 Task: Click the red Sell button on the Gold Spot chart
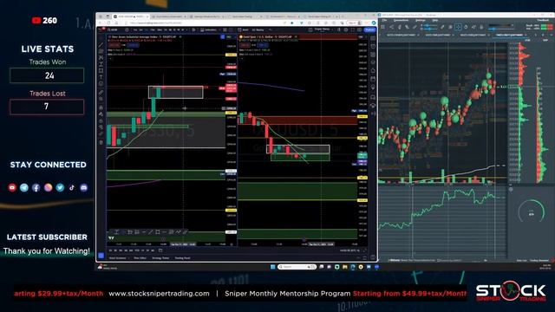[245, 45]
